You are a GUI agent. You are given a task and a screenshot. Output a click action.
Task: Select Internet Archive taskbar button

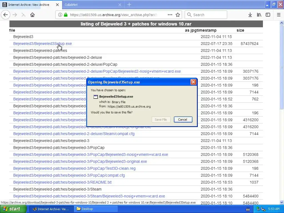51,209
